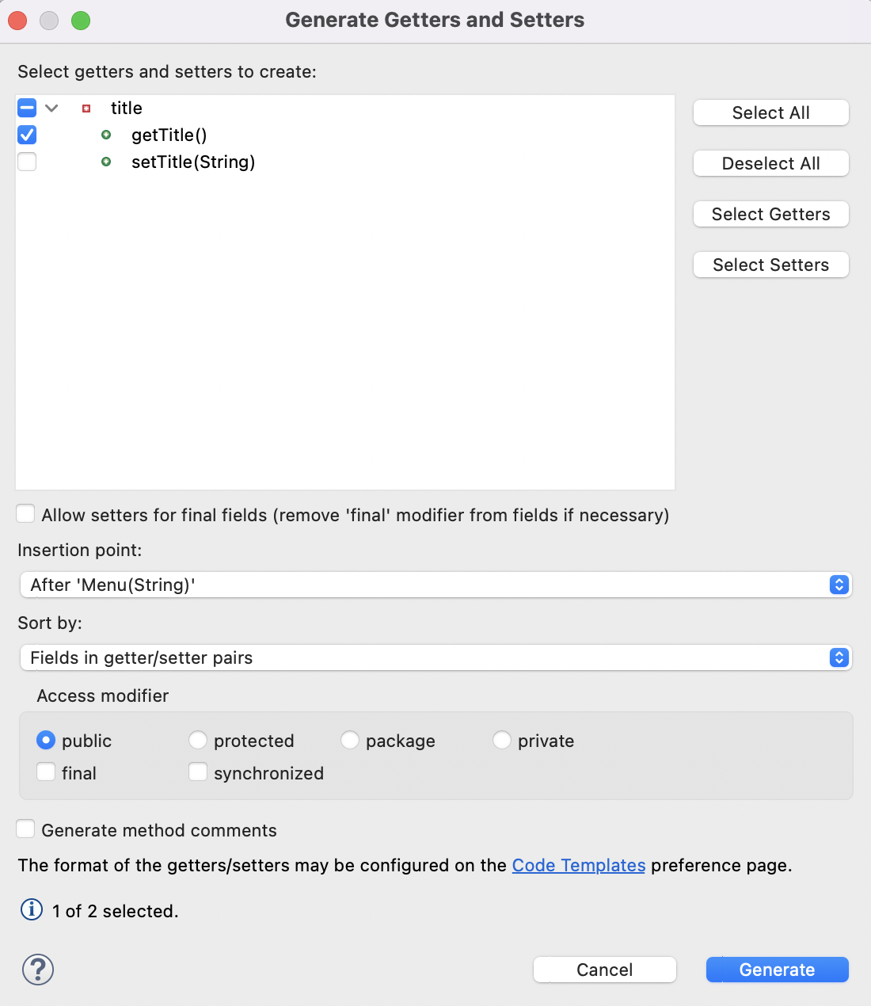Click the green zoom window button
This screenshot has height=1006, width=871.
(81, 21)
